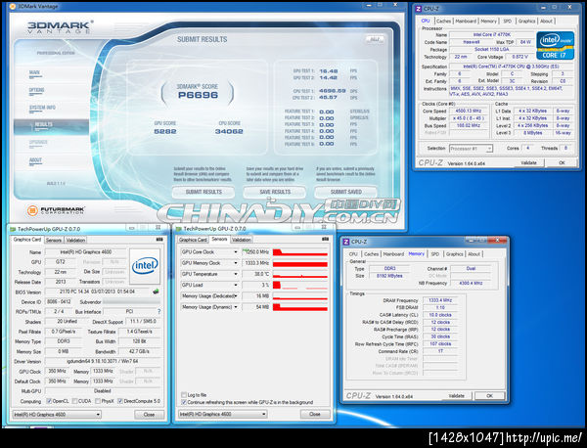This screenshot has height=448, width=587.
Task: Open the Graphics Card tab in the GPU-Z Sensors window
Action: click(x=193, y=240)
